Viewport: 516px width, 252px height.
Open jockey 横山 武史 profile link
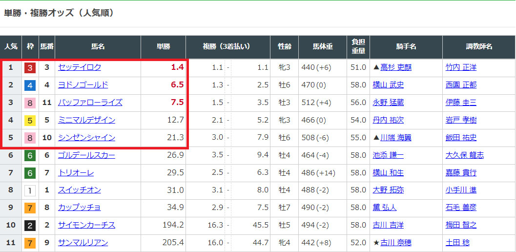coord(388,85)
